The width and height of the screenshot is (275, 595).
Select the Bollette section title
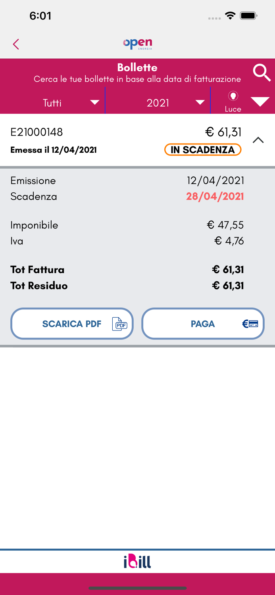pyautogui.click(x=137, y=67)
